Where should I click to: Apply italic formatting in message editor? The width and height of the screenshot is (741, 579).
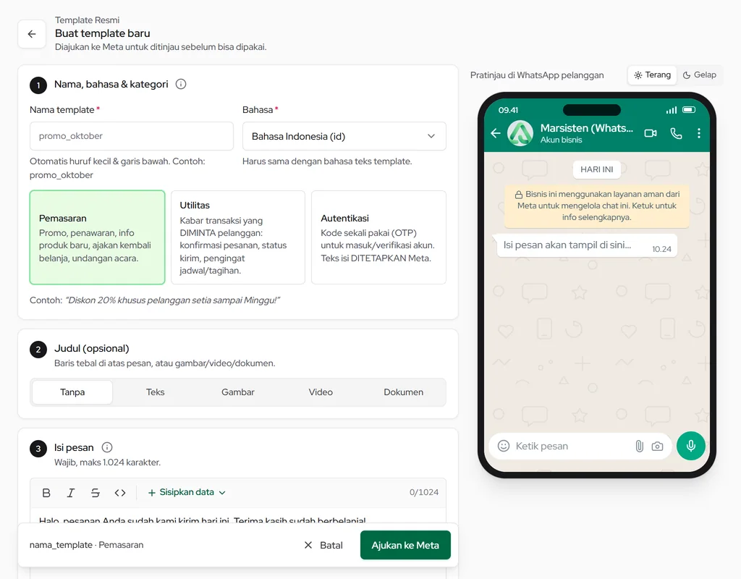71,493
